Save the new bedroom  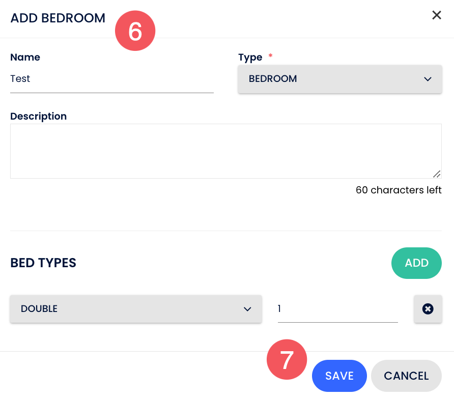click(339, 376)
